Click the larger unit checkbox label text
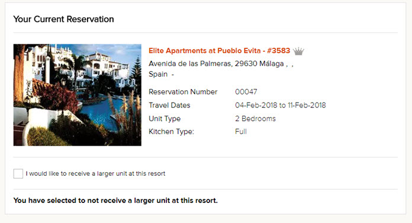 95,173
